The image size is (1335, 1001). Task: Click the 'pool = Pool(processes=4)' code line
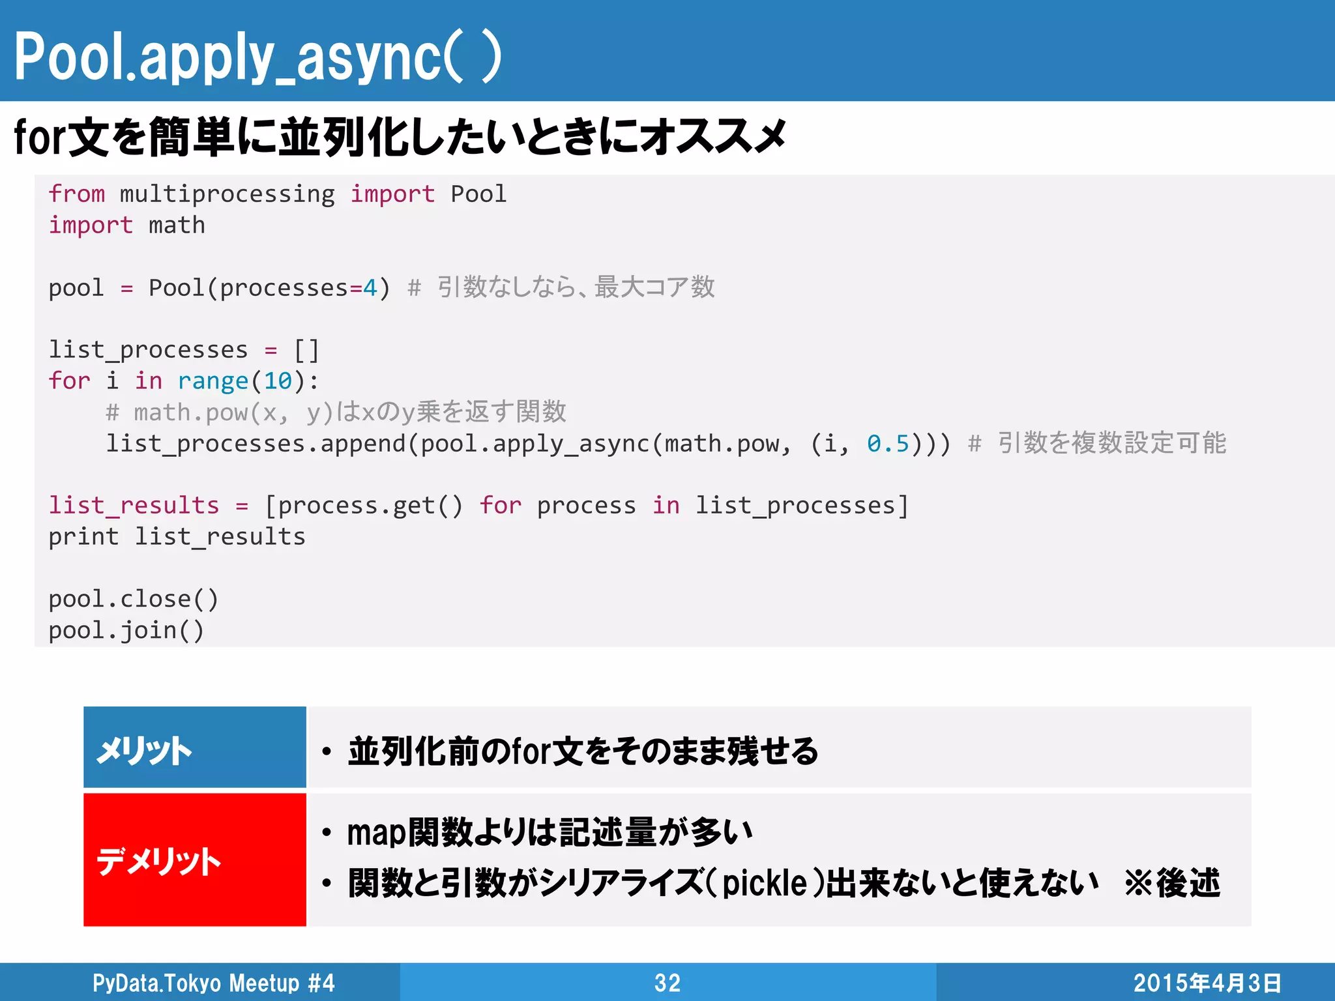219,288
